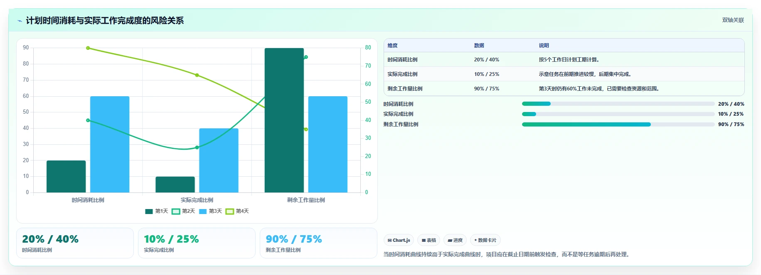Open the 10% / 25% stat card
The height and width of the screenshot is (275, 761).
197,243
